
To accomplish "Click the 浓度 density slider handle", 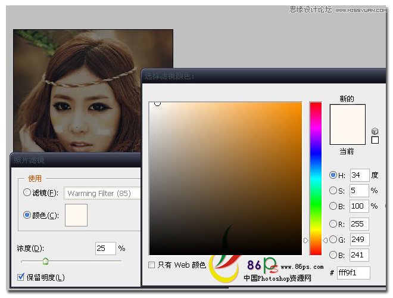I will pos(45,262).
